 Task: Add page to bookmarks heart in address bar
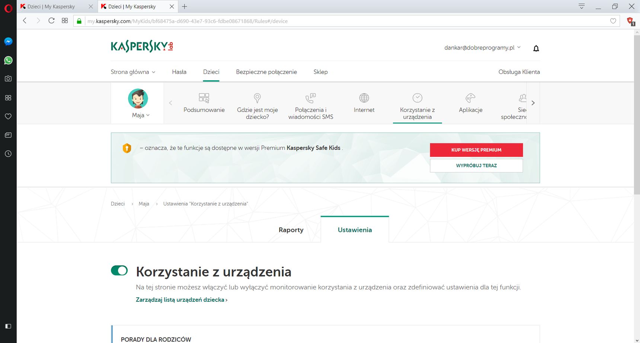[x=613, y=21]
